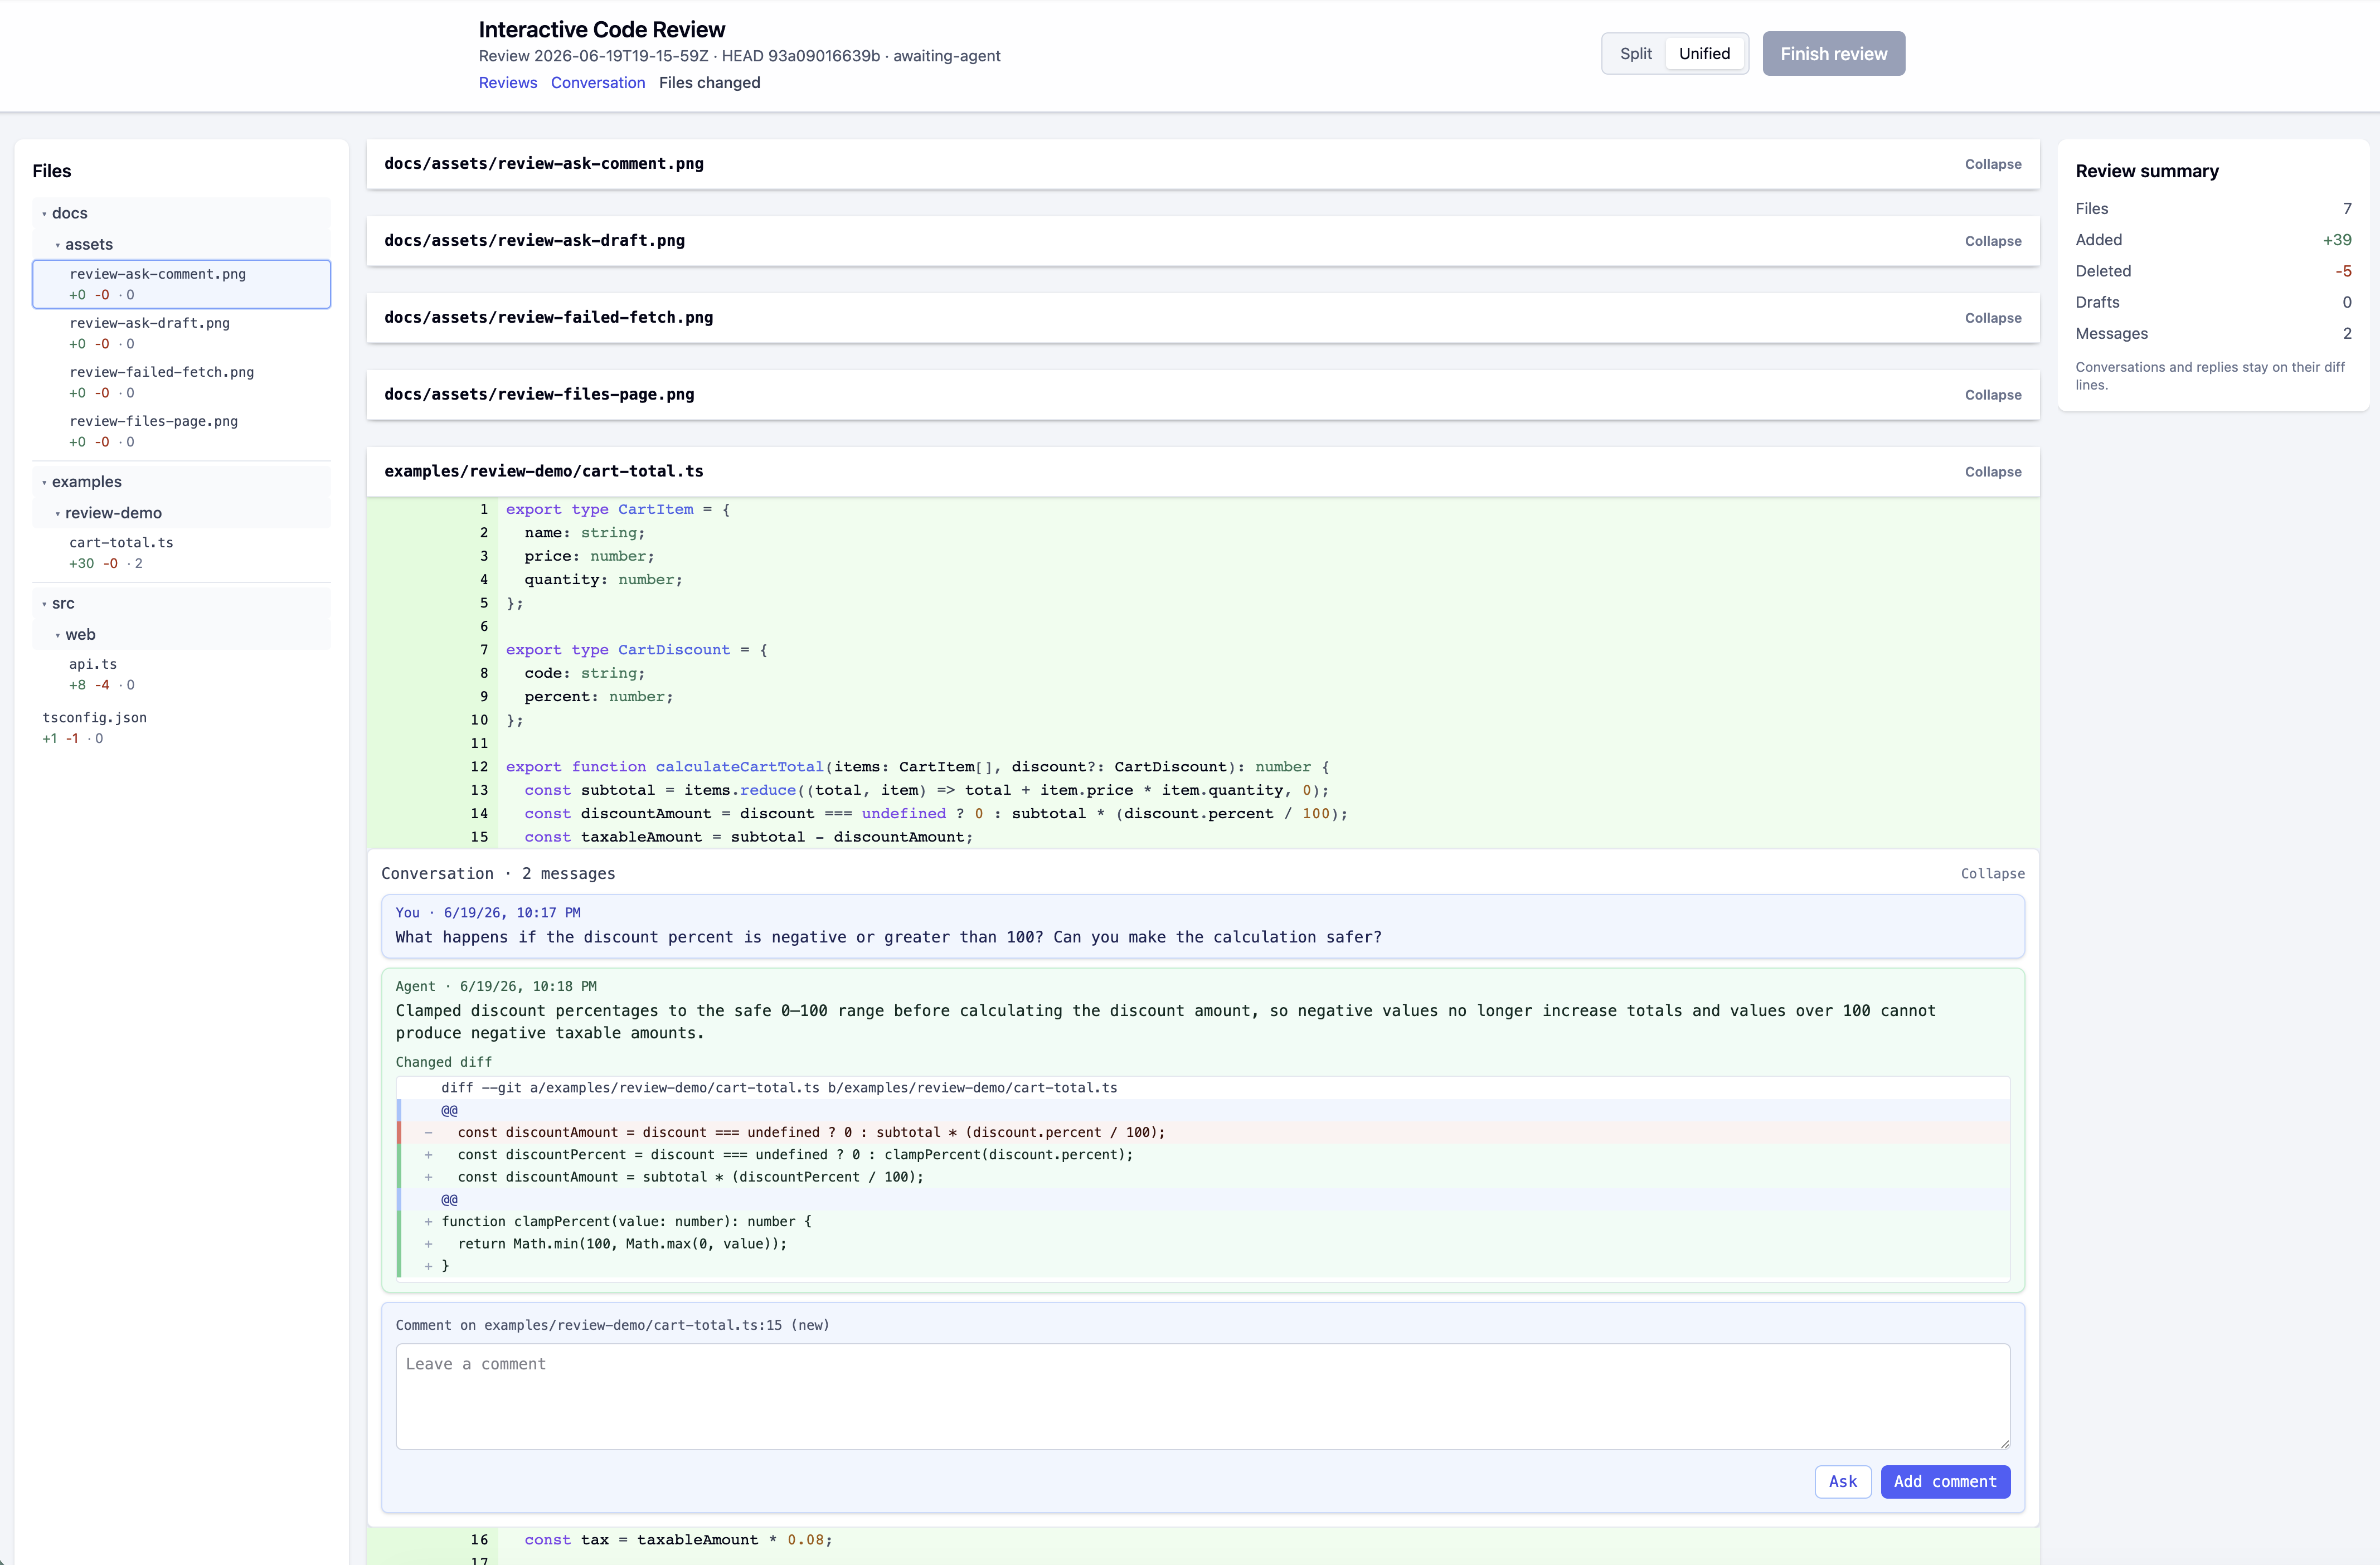Focus the Leave a comment text box
Screen dimensions: 2380x1565
pyautogui.click(x=1202, y=1397)
